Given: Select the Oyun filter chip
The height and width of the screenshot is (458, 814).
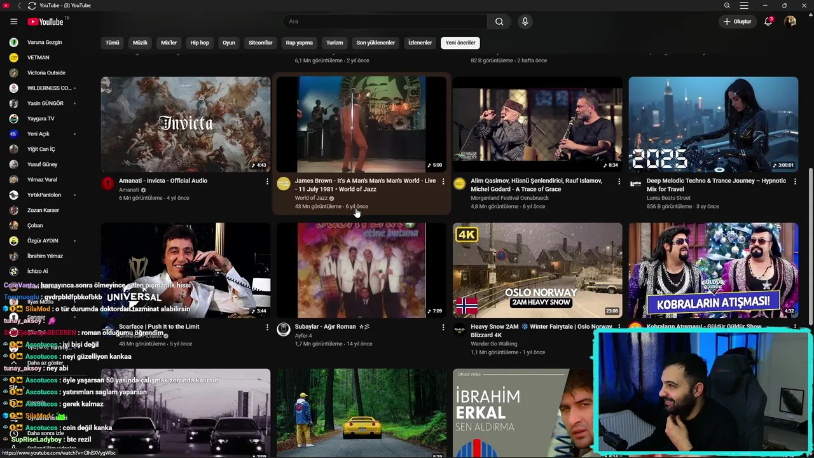Looking at the screenshot, I should (x=229, y=43).
